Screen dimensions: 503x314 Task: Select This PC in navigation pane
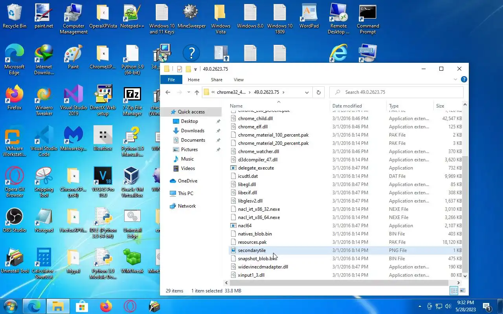click(185, 194)
